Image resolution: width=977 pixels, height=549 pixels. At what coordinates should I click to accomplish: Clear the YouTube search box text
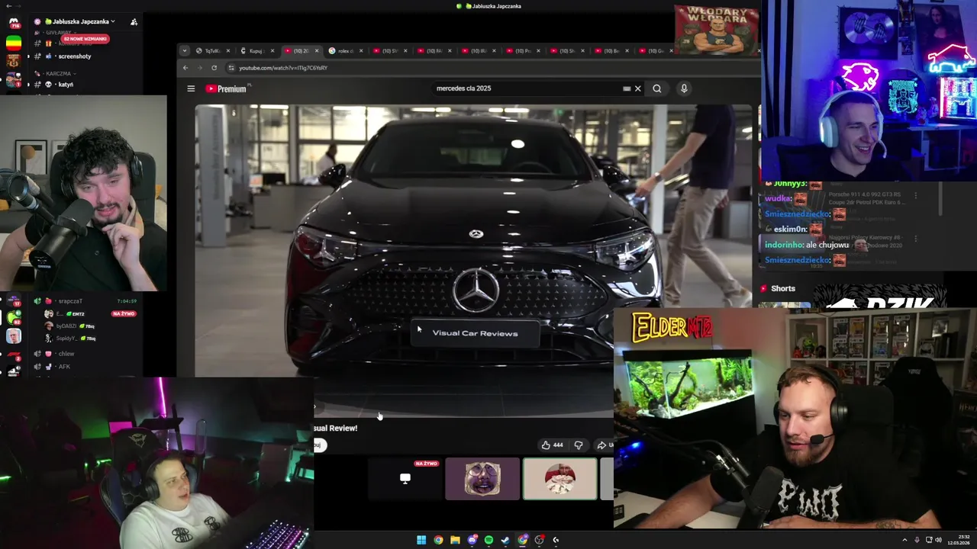(638, 88)
